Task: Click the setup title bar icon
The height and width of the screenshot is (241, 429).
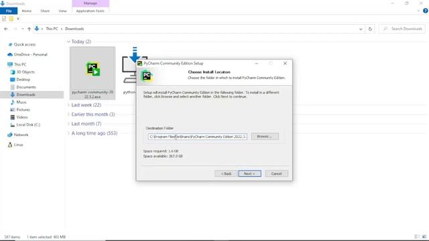Action: pyautogui.click(x=139, y=64)
